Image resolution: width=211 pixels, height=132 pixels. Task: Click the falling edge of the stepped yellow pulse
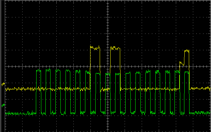pos(189,70)
